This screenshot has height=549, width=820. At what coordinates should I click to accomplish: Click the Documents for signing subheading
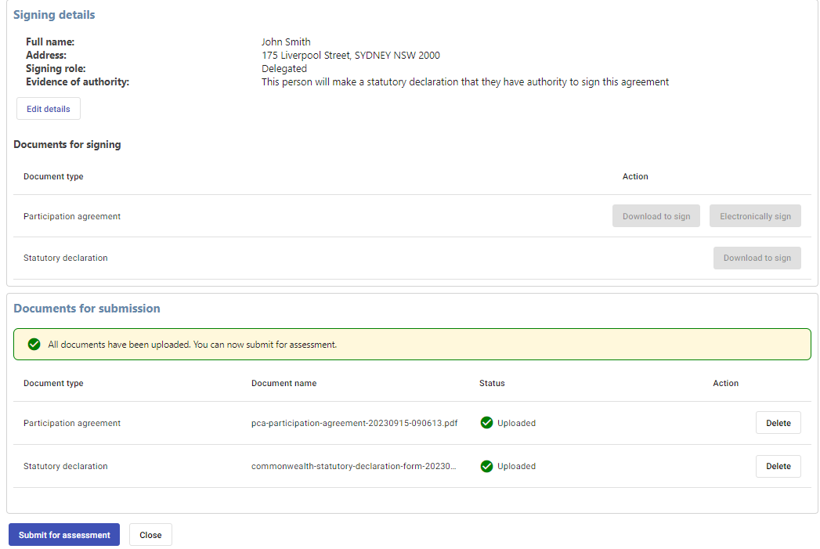coord(67,144)
